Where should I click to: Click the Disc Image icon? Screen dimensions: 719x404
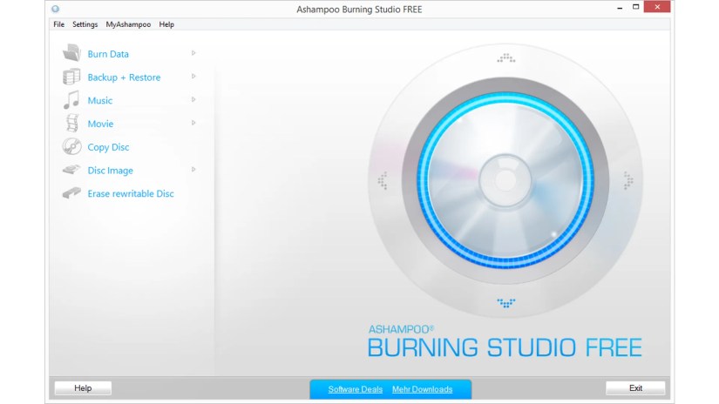coord(71,170)
